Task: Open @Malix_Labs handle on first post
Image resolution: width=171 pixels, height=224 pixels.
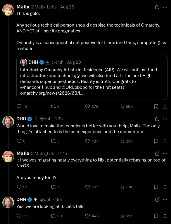Action: pyautogui.click(x=44, y=7)
